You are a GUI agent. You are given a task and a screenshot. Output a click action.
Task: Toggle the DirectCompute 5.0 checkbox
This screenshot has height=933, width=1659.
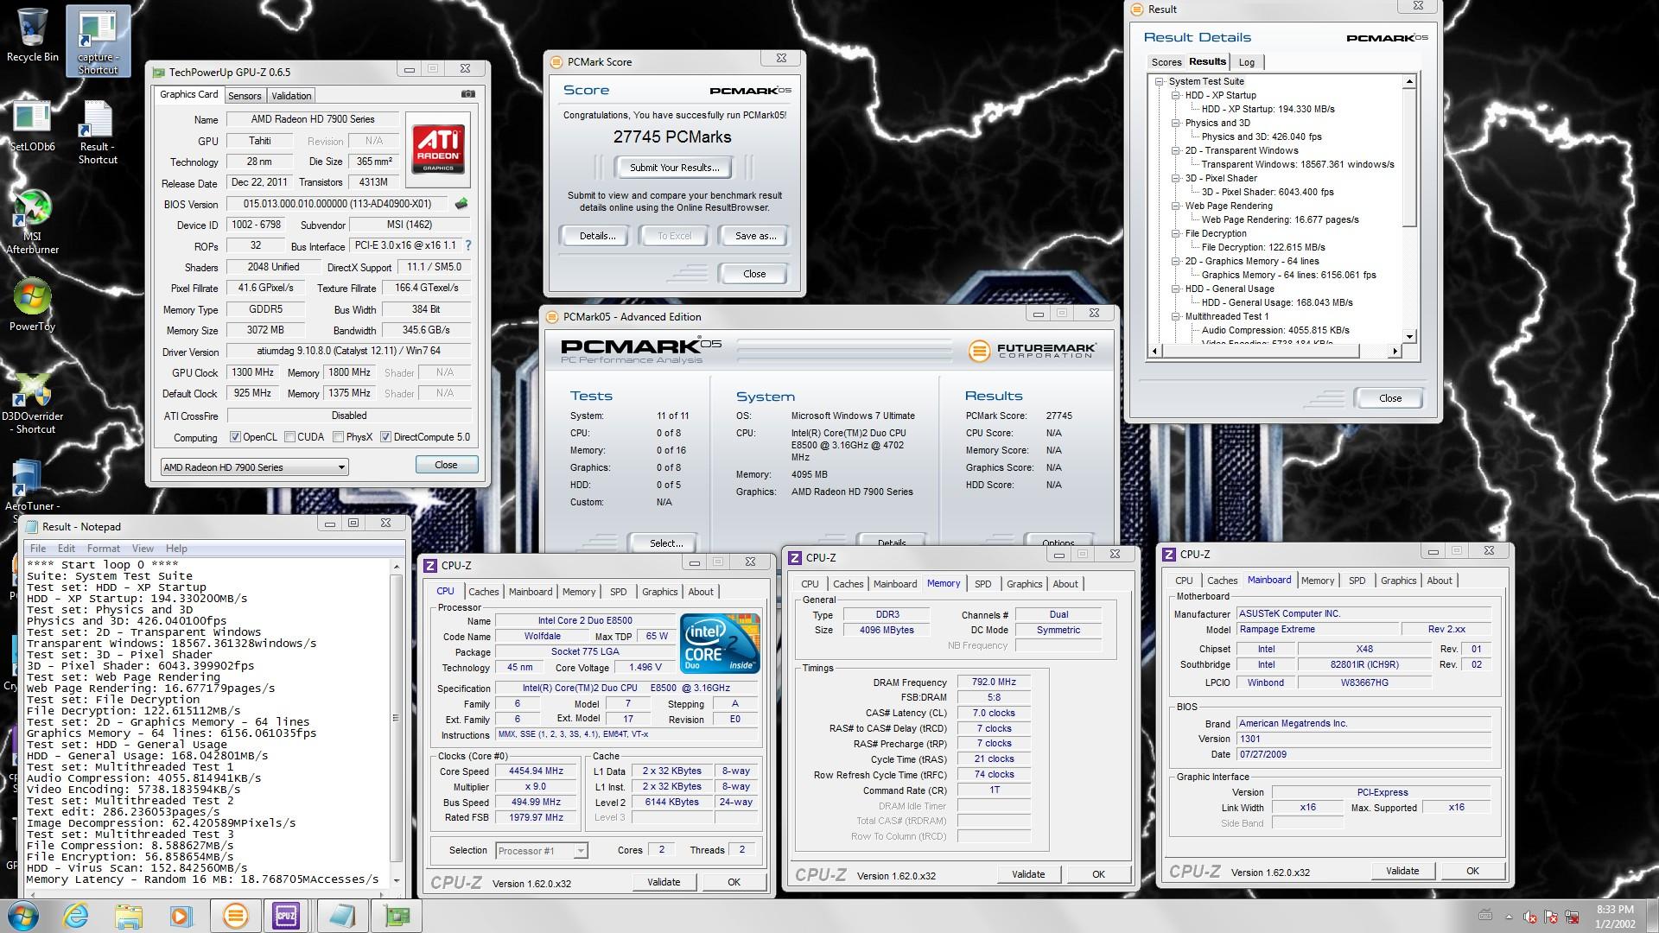coord(386,437)
